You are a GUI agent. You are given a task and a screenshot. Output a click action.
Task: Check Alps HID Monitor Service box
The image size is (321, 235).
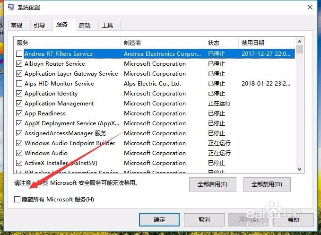pyautogui.click(x=19, y=84)
